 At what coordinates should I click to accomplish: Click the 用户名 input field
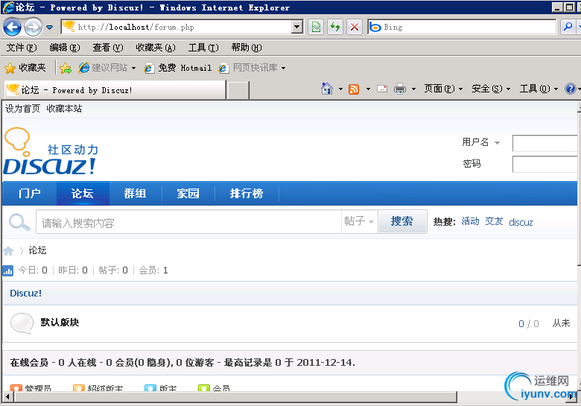[x=545, y=143]
